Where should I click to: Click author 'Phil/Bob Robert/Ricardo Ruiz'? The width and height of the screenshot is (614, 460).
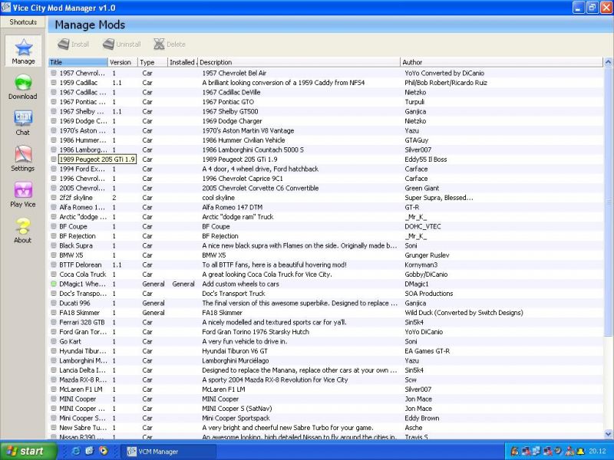pos(446,83)
